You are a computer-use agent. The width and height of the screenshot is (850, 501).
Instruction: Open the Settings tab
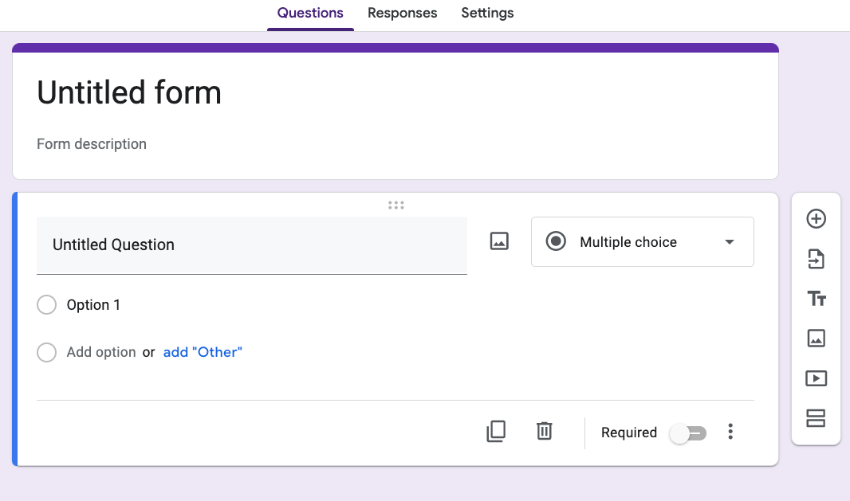click(x=487, y=14)
